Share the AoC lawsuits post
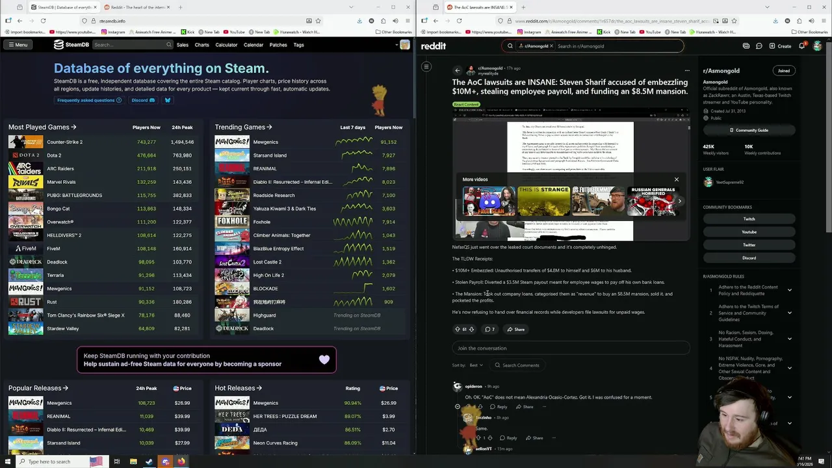Screen dimensions: 832x468 click(x=515, y=330)
